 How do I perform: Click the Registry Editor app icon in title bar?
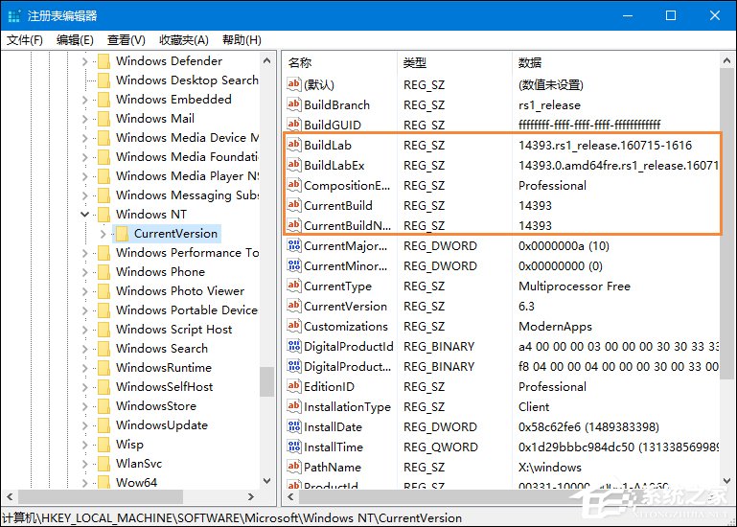(x=13, y=15)
